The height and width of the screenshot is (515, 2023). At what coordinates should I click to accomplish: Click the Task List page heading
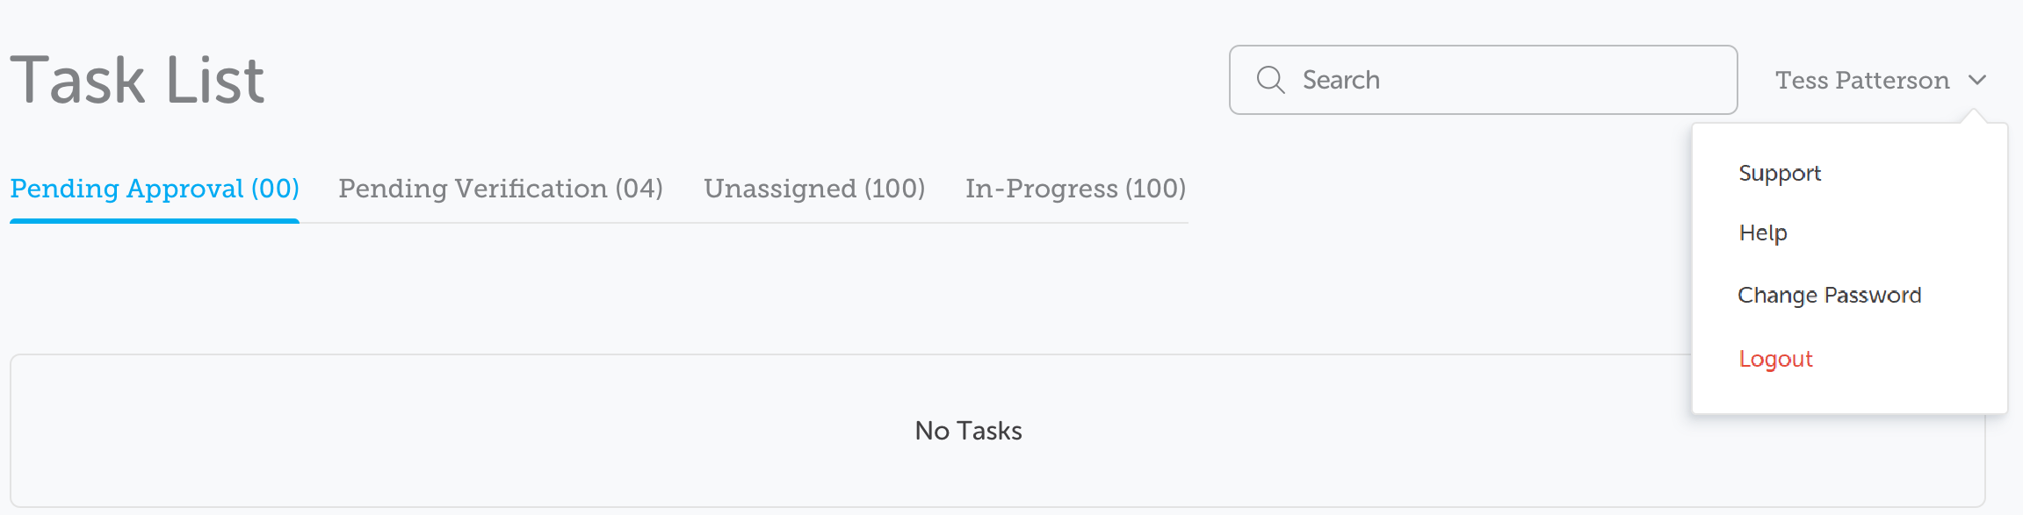137,81
